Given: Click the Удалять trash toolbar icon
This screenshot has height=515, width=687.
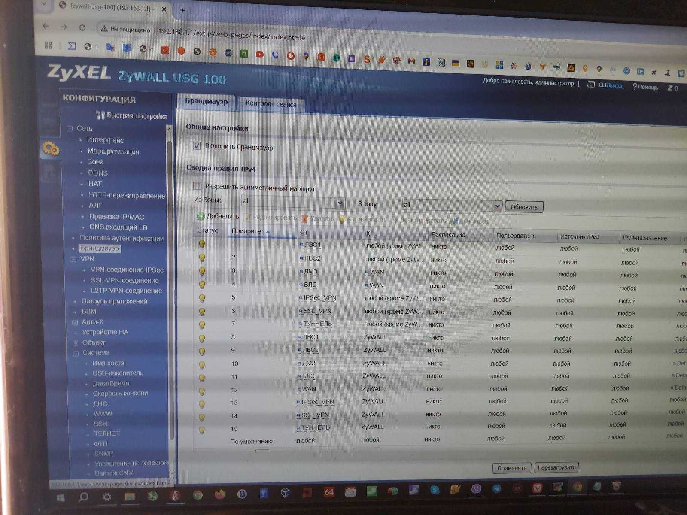Looking at the screenshot, I should 304,218.
